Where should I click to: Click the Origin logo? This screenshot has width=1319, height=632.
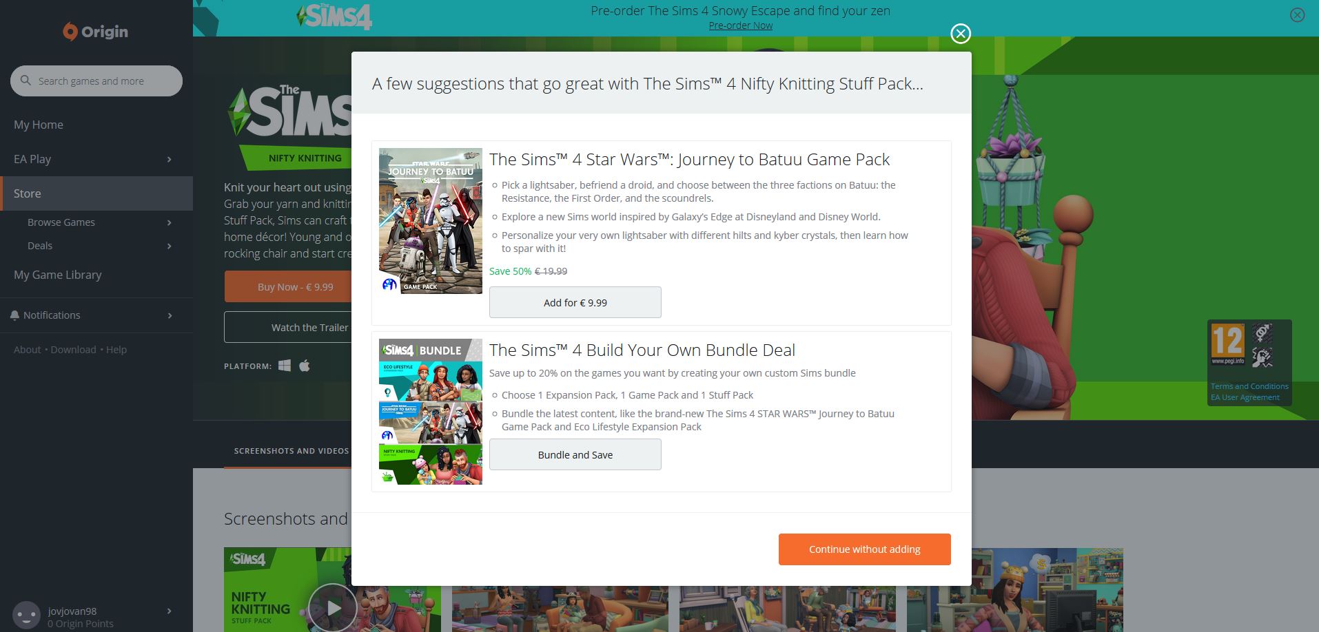(96, 32)
